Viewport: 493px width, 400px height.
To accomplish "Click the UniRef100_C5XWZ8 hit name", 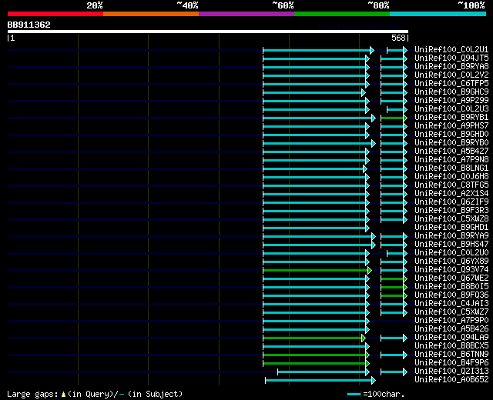I will 451,219.
